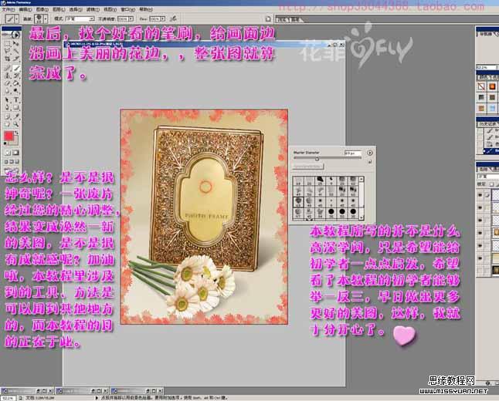Select the Crop tool
Screen dimensions: 499x401
[8, 59]
